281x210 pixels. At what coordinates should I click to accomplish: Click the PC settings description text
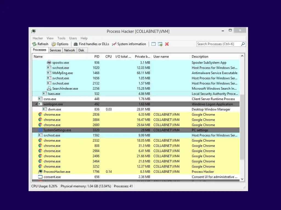click(x=200, y=130)
